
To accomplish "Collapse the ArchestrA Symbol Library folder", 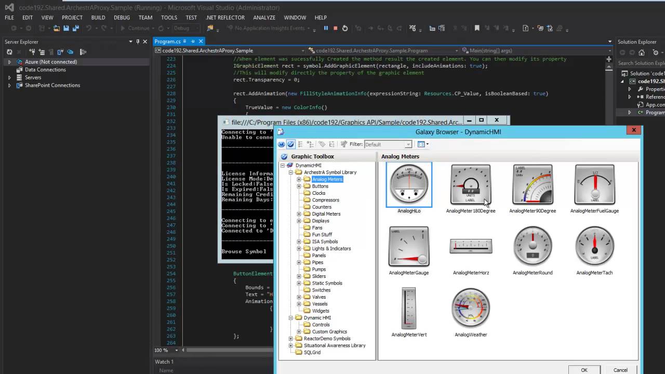I will click(x=291, y=172).
